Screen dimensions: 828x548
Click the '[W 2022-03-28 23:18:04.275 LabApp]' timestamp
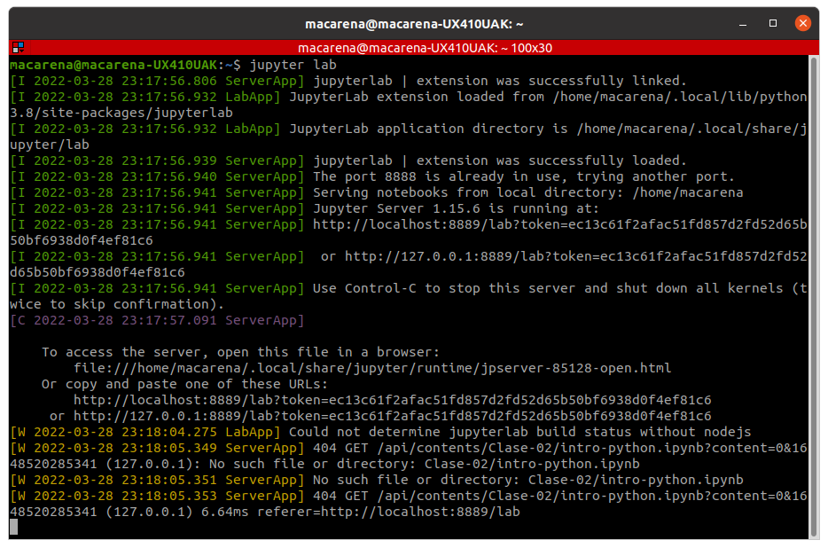[x=145, y=432]
